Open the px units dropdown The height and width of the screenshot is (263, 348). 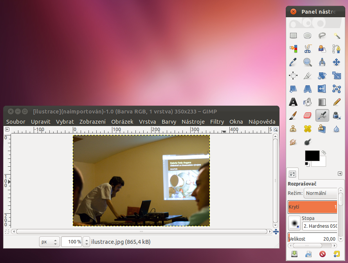pyautogui.click(x=50, y=242)
